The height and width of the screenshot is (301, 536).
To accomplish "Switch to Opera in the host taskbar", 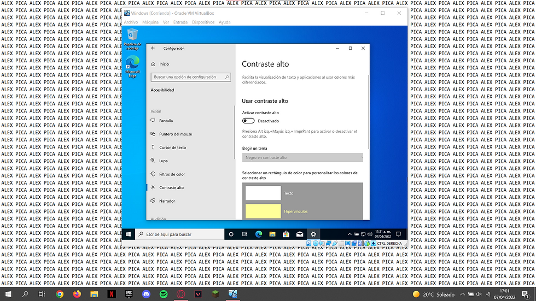I will click(181, 294).
